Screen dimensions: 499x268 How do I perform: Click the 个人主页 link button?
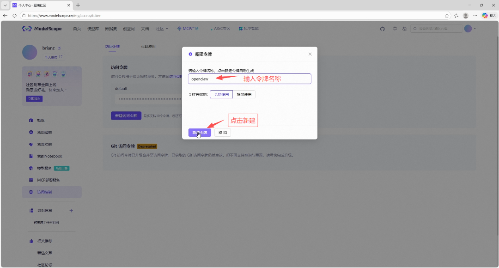[54, 57]
